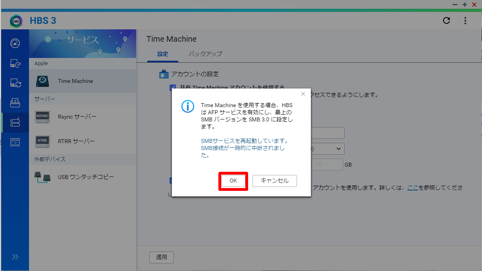
Task: Switch to the バックアップ tab
Action: pyautogui.click(x=205, y=54)
